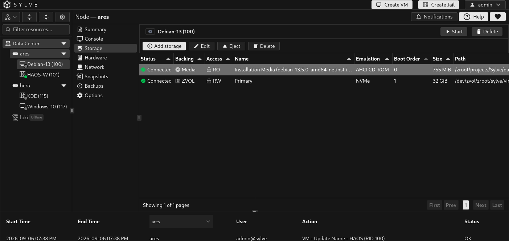The height and width of the screenshot is (241, 509).
Task: Click the hera node server icon
Action: pyautogui.click(x=15, y=86)
